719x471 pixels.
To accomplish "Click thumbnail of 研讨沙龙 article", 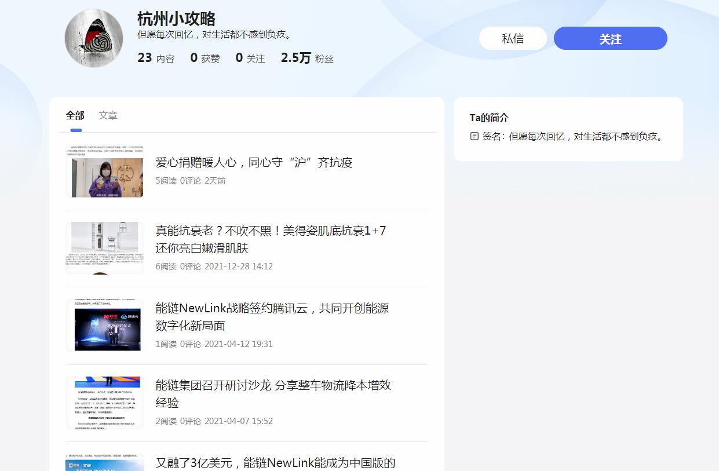I will pos(105,403).
